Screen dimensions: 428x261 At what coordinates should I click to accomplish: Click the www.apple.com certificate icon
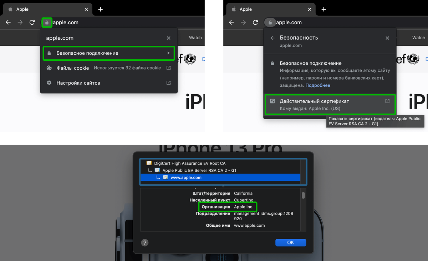pos(165,177)
